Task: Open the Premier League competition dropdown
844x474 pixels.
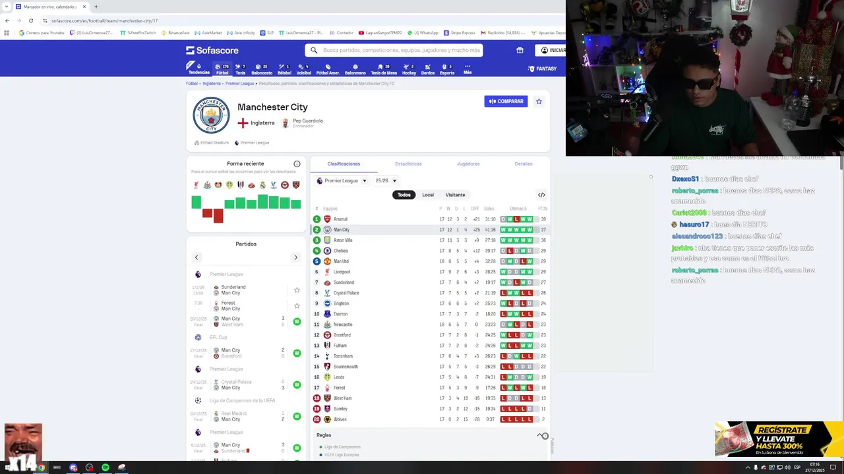Action: [342, 180]
